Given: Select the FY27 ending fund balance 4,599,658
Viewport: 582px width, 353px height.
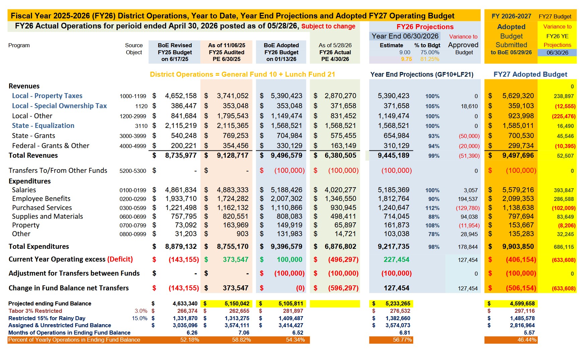Looking at the screenshot, I should [x=522, y=303].
